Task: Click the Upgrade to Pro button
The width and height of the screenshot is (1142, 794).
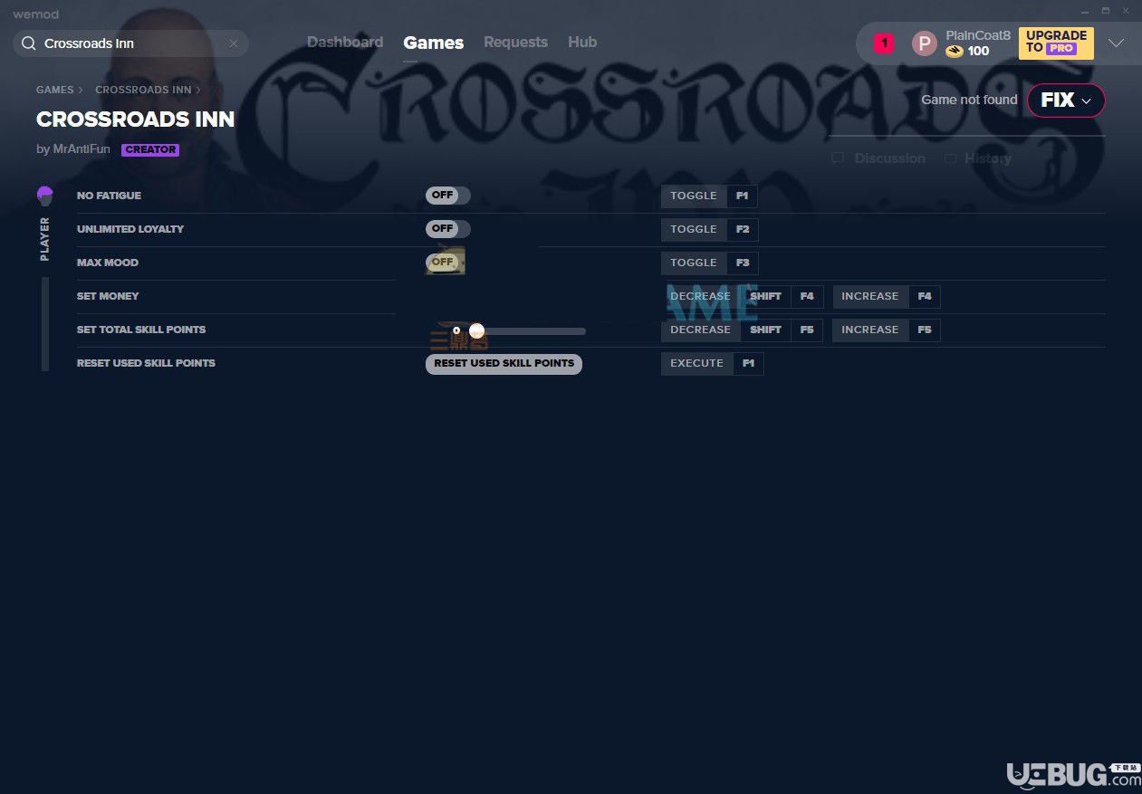Action: click(1056, 43)
